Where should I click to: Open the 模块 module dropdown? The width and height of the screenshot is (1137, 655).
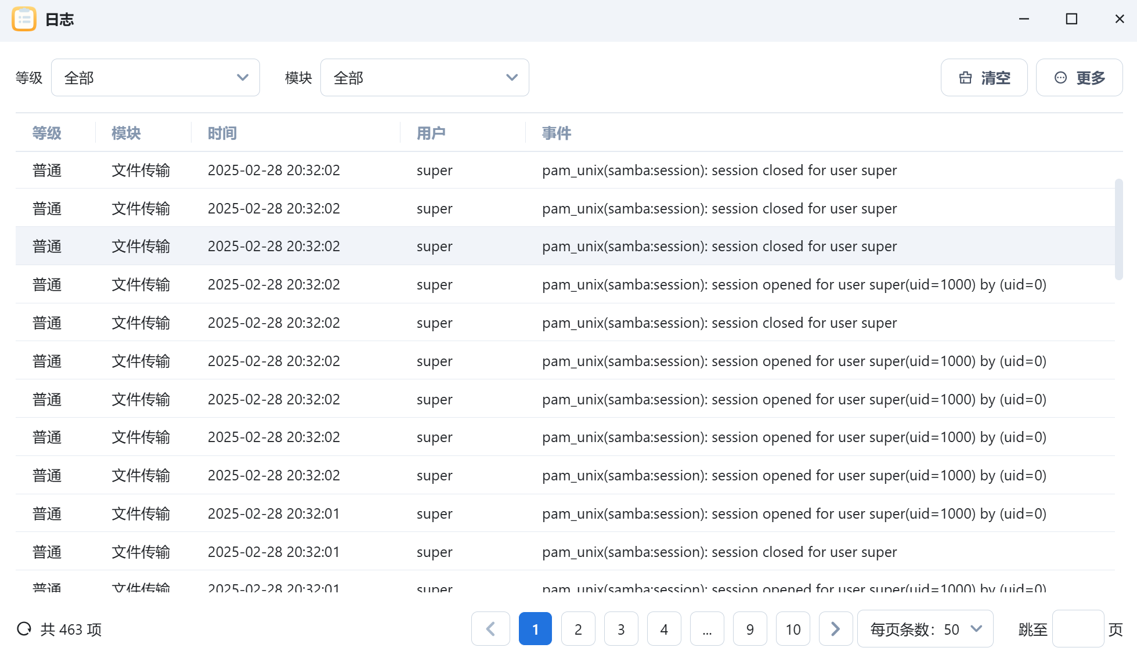(425, 77)
